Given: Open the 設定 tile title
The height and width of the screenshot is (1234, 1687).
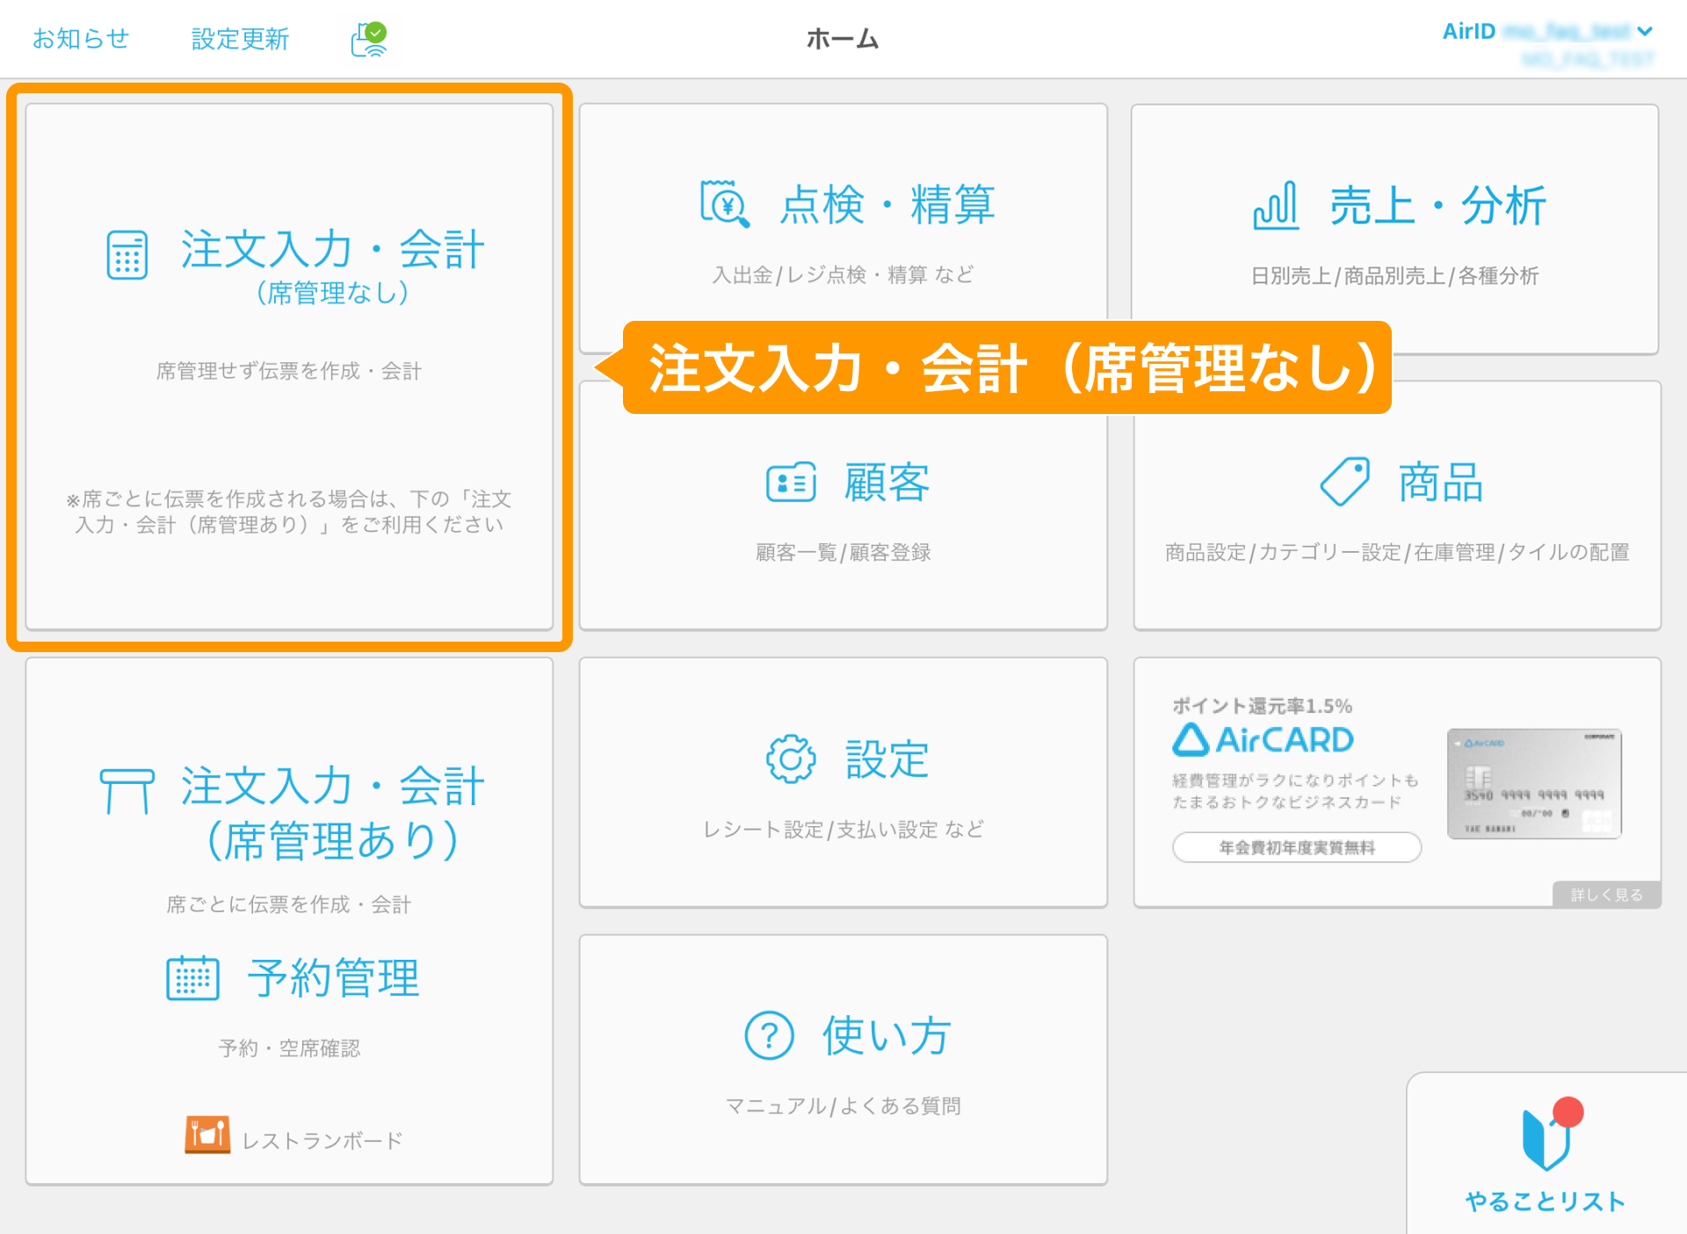Looking at the screenshot, I should coord(887,759).
